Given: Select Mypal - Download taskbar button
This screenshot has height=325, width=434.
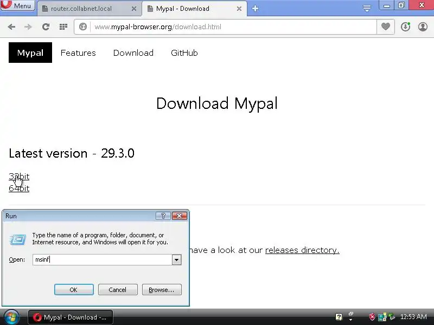Looking at the screenshot, I should (x=71, y=317).
